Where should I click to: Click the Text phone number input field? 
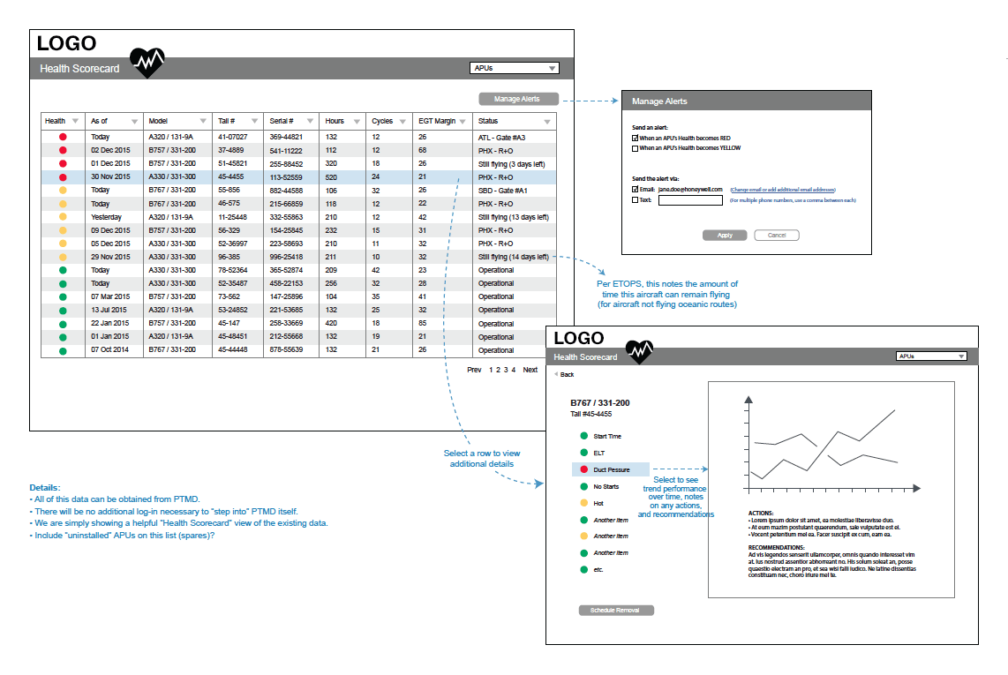(x=690, y=200)
